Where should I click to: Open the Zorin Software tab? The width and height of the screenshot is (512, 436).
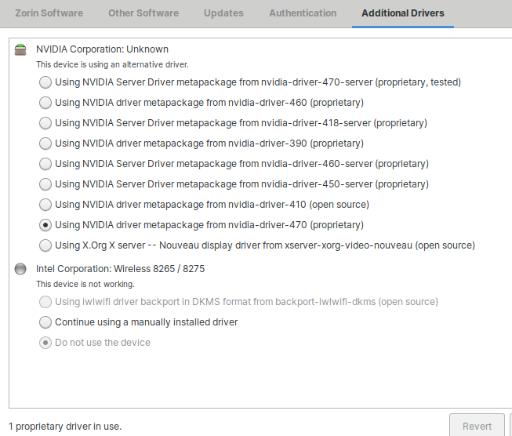pyautogui.click(x=49, y=13)
